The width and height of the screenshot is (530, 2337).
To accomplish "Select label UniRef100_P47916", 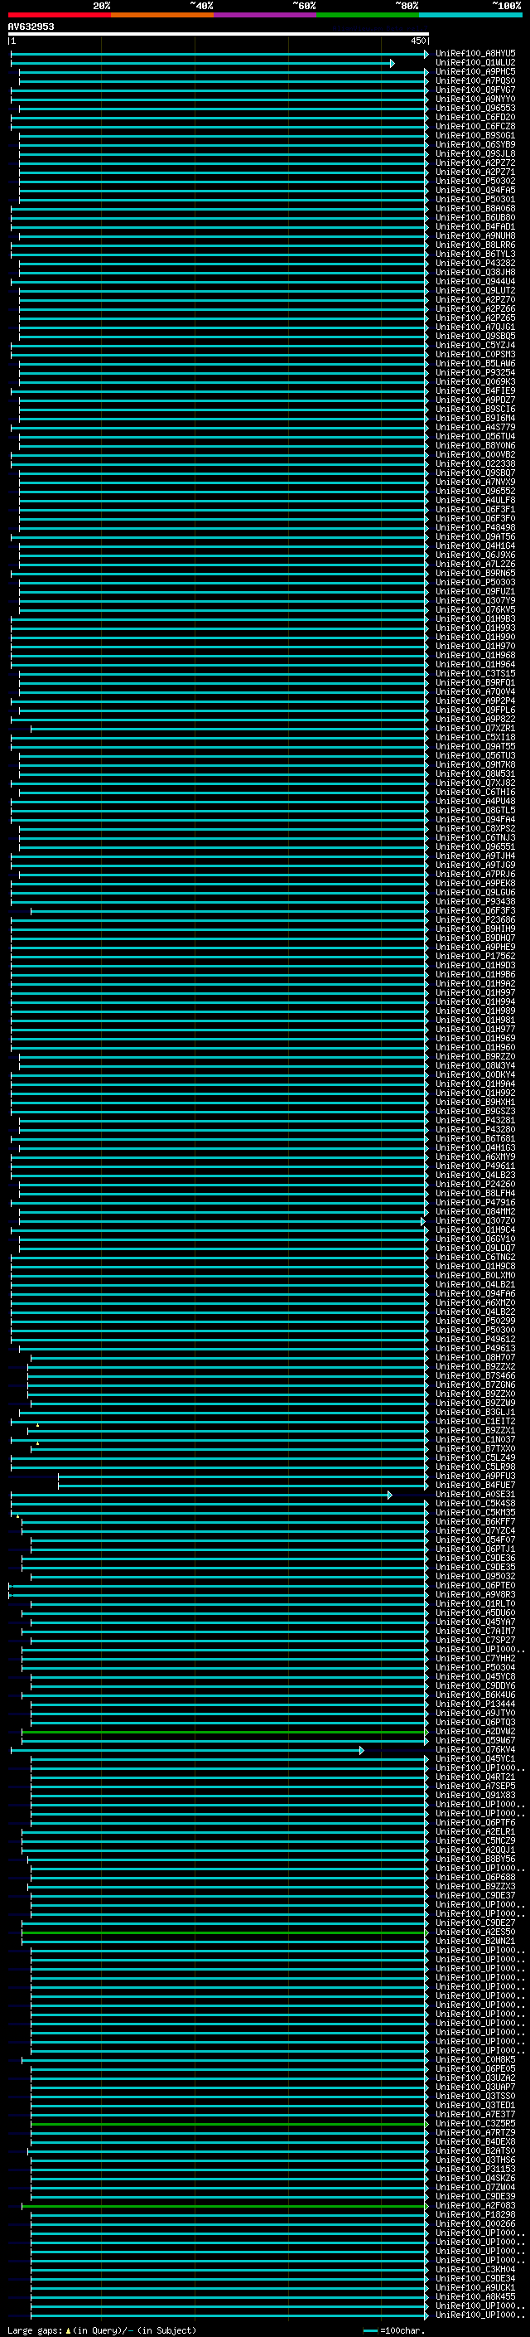I will coord(475,1202).
